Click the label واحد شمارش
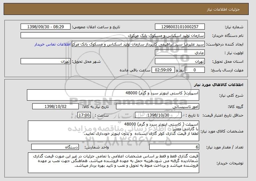The width and height of the screenshot is (256, 181). 97,147
